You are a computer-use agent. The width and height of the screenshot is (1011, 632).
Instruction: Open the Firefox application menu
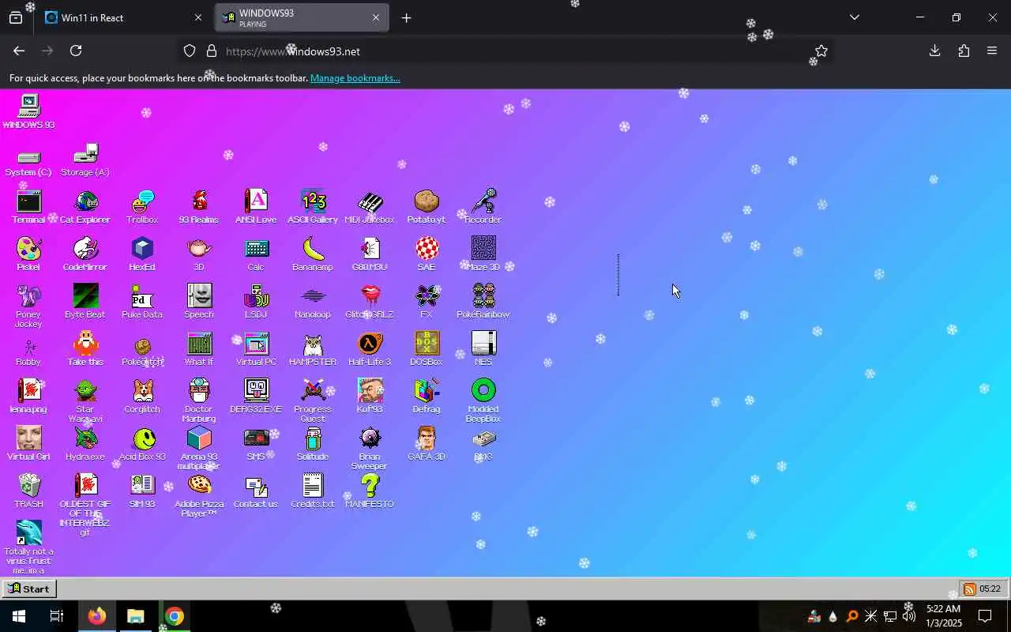[x=992, y=51]
